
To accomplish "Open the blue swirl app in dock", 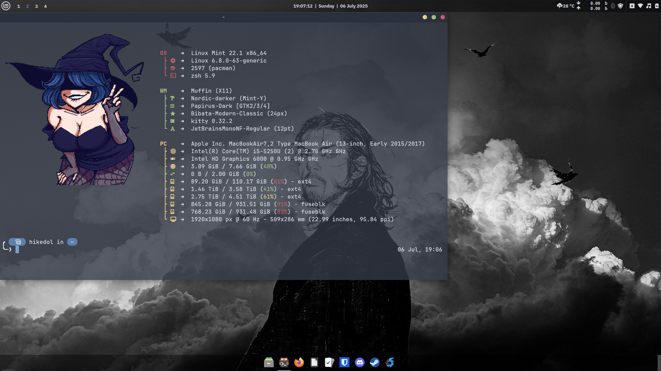I will point(390,362).
